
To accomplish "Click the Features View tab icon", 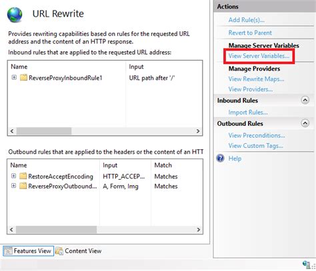I will [8, 251].
